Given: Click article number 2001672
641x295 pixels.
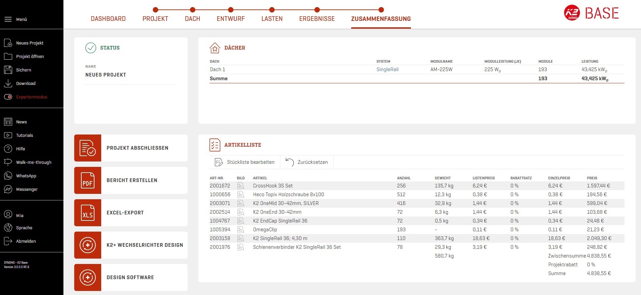Looking at the screenshot, I should [x=220, y=186].
